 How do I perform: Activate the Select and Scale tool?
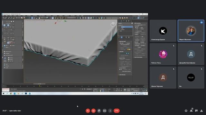click(37, 18)
